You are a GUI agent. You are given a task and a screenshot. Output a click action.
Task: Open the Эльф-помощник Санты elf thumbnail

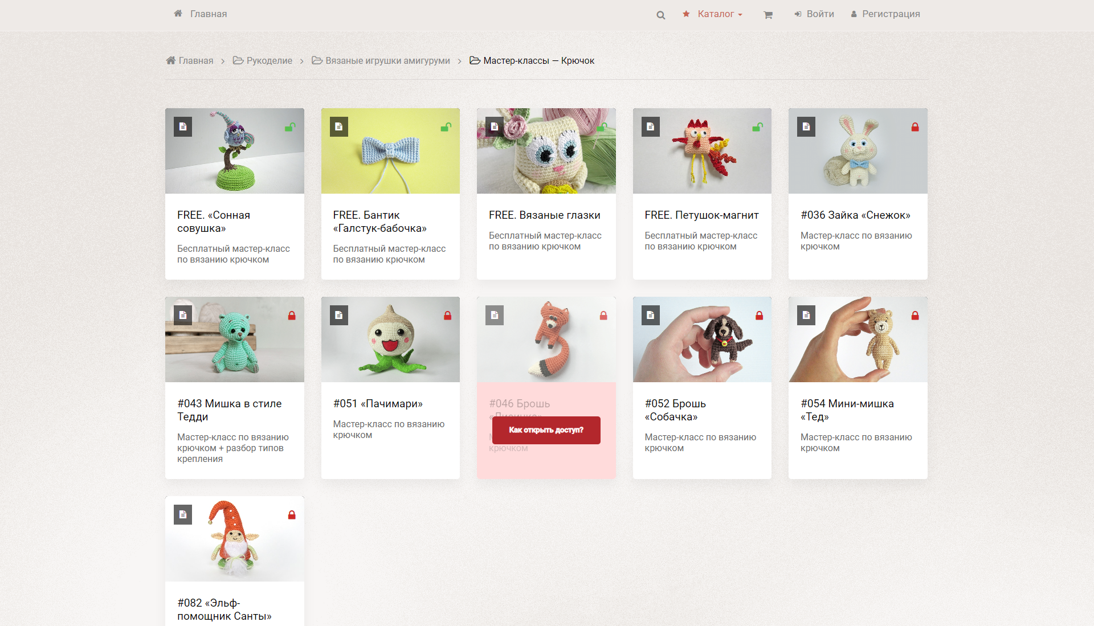tap(235, 539)
